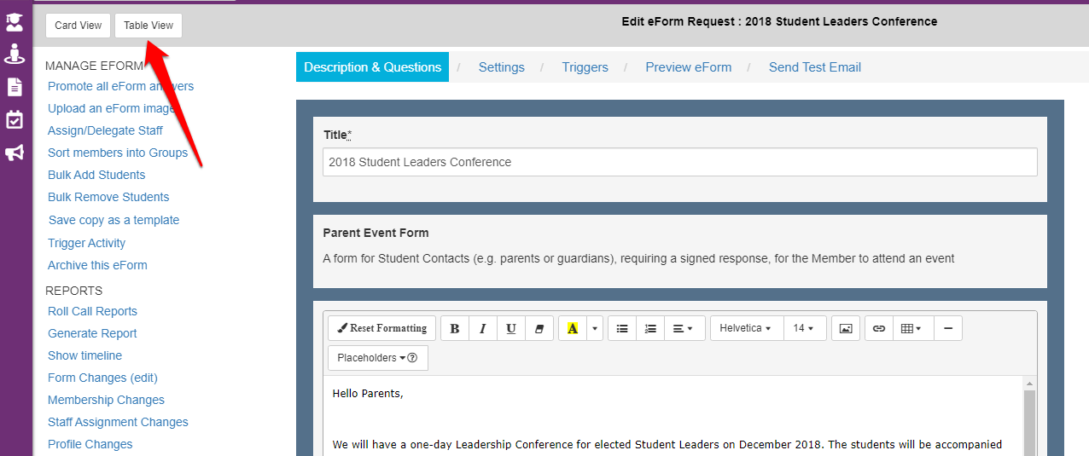Image resolution: width=1089 pixels, height=456 pixels.
Task: Underline the selected text
Action: coord(511,328)
